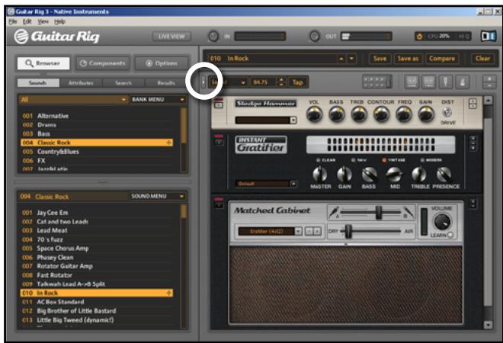The image size is (503, 343).
Task: Toggle the DIST DRIVE switch
Action: click(447, 113)
